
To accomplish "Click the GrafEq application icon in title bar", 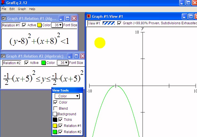I will click(x=3, y=3).
